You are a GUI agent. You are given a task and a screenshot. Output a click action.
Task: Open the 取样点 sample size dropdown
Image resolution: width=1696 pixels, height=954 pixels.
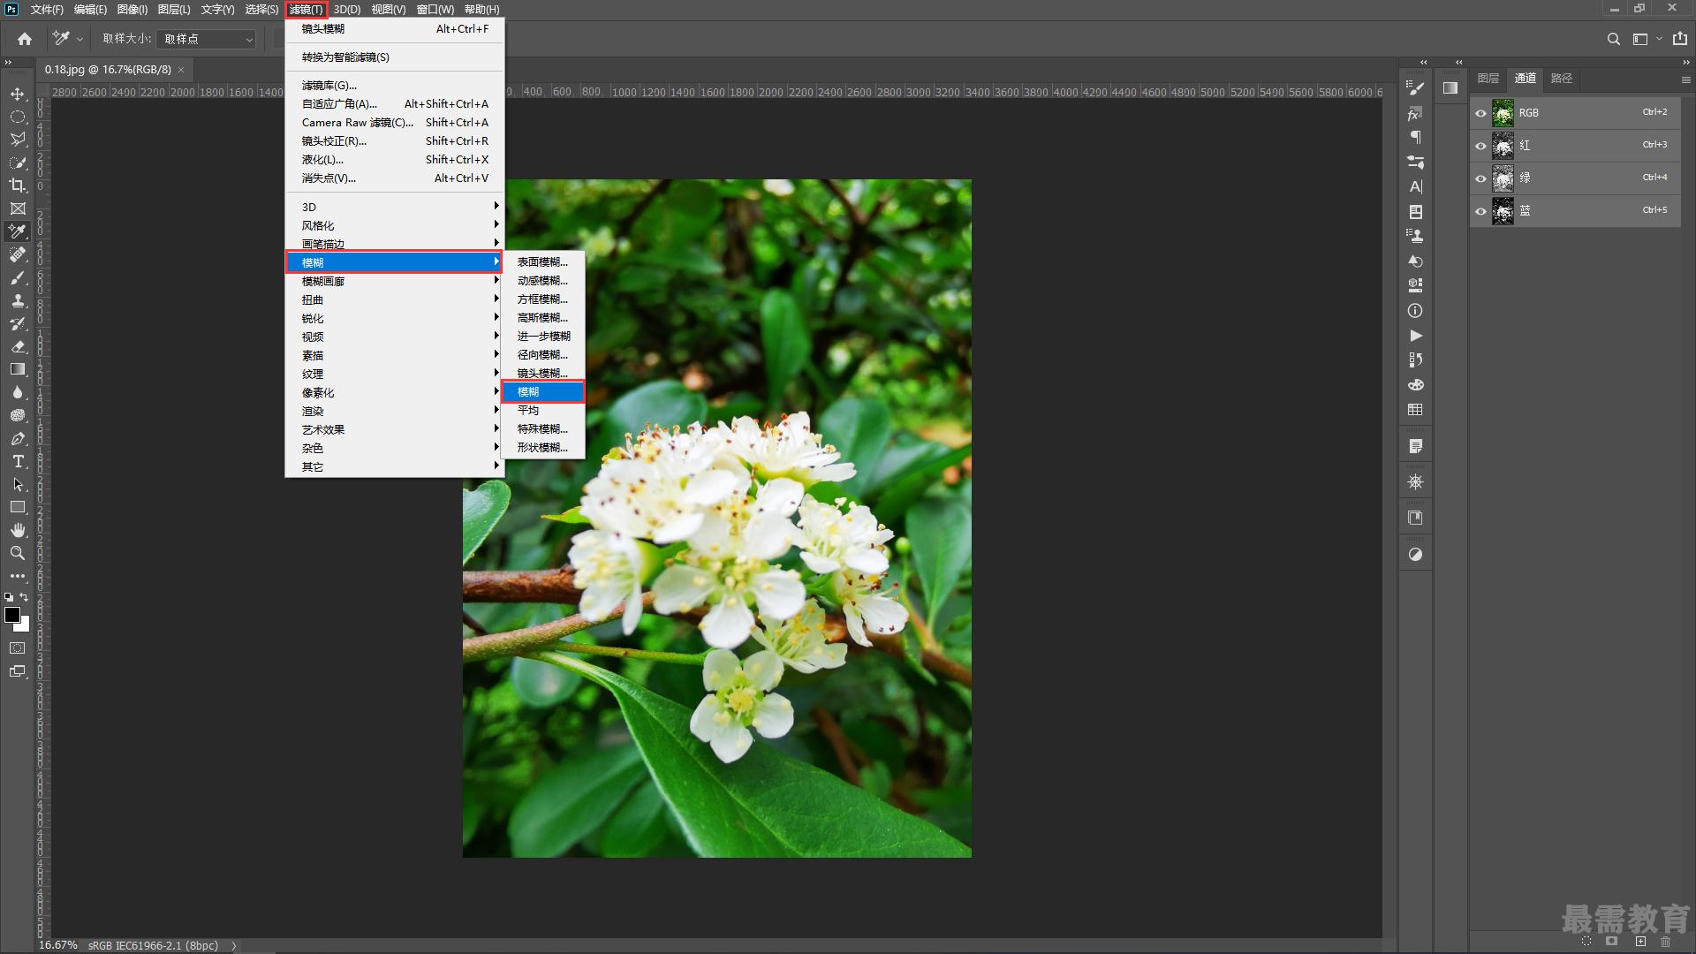pos(207,39)
